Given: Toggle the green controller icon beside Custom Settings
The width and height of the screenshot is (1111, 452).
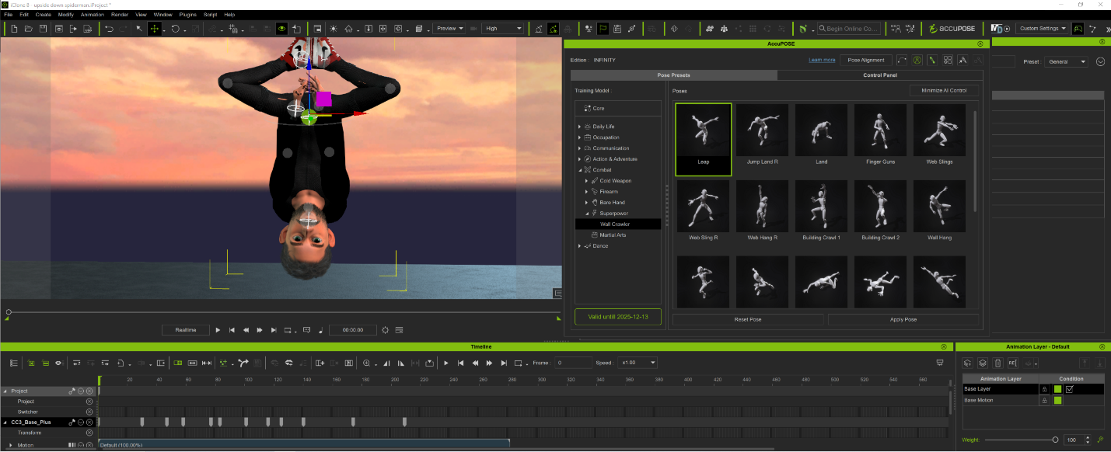Looking at the screenshot, I should 1078,29.
